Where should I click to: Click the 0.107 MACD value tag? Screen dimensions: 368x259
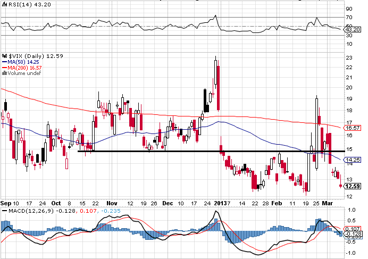[353, 228]
